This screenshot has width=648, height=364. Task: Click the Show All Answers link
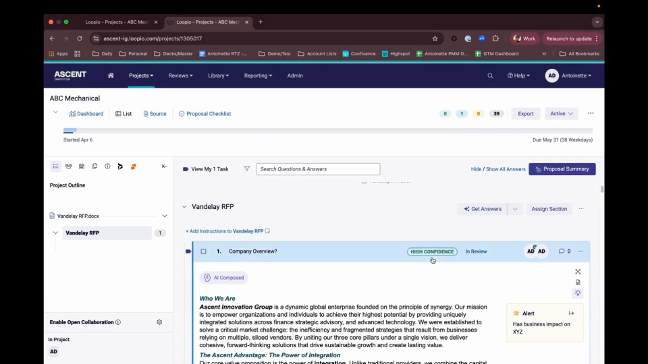(506, 169)
